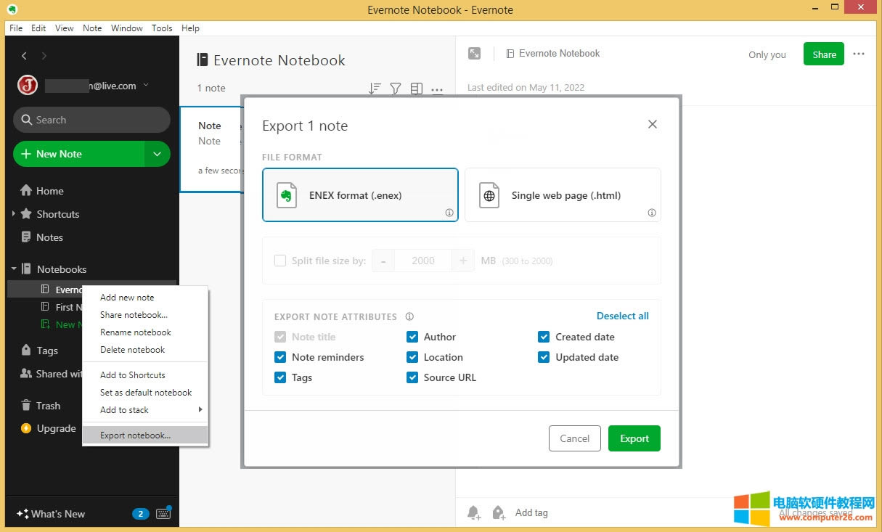Click the Deselect all link

[622, 316]
